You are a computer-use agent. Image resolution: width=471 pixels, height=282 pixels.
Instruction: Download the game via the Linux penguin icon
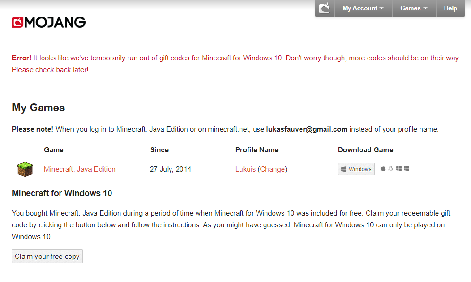coord(391,168)
